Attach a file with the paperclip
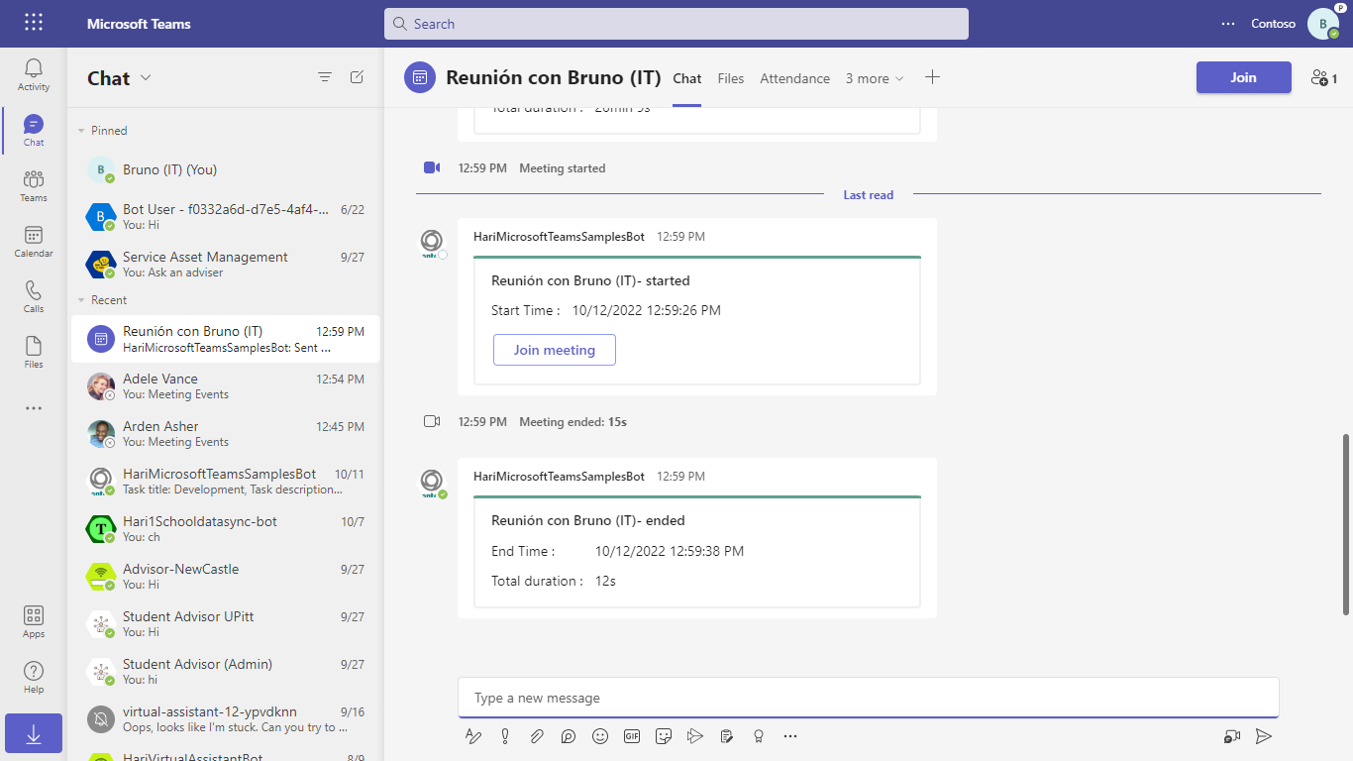The width and height of the screenshot is (1353, 761). point(537,736)
